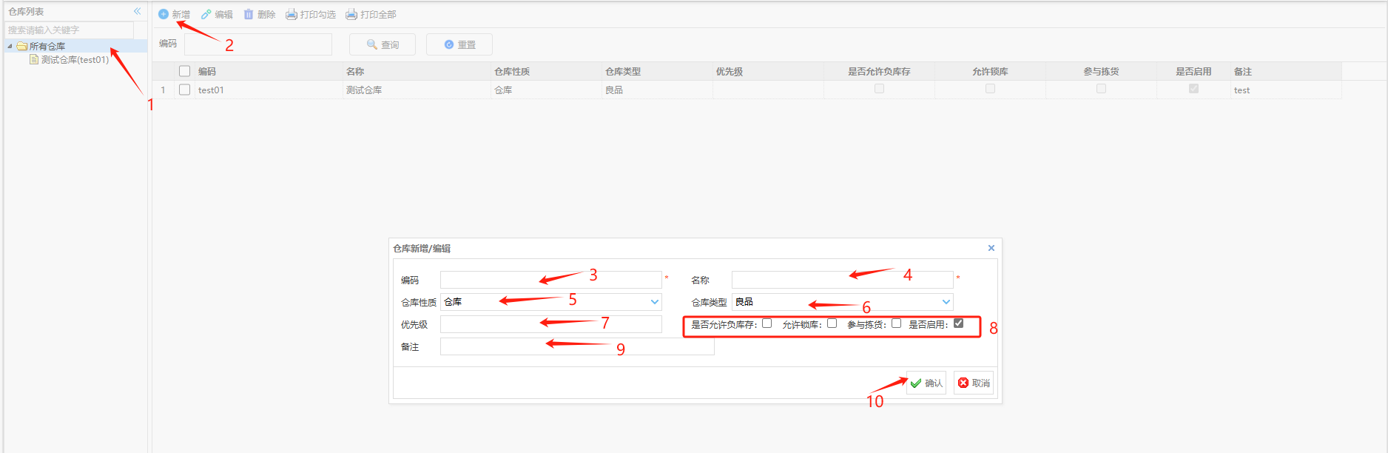The width and height of the screenshot is (1388, 453).
Task: Click the 新增 (Add) toolbar icon
Action: click(x=164, y=14)
